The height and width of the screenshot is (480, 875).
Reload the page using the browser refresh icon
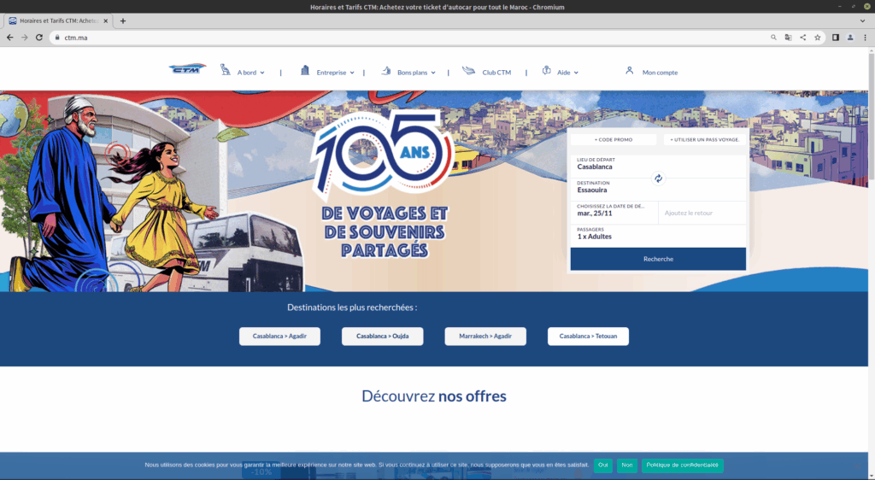click(38, 38)
